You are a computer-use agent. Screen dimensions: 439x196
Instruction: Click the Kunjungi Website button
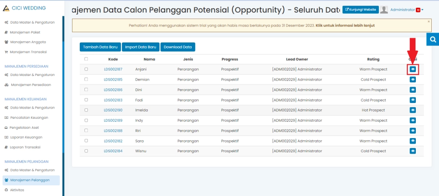(x=360, y=10)
